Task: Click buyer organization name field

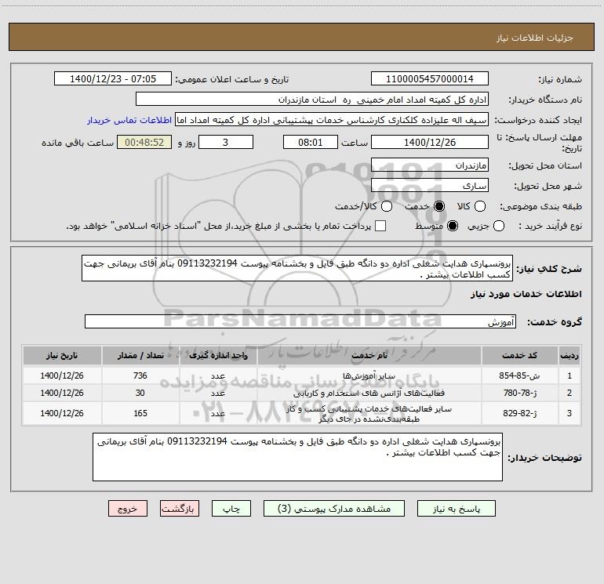Action: coord(312,100)
